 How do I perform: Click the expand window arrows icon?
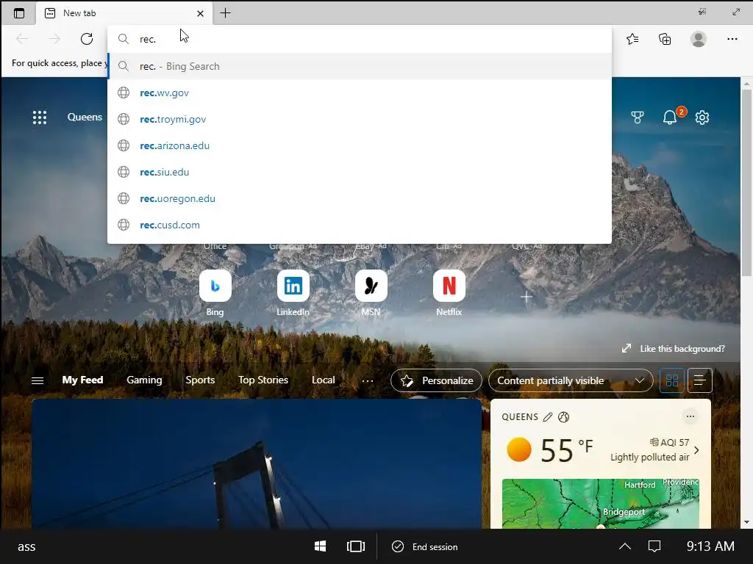(736, 12)
